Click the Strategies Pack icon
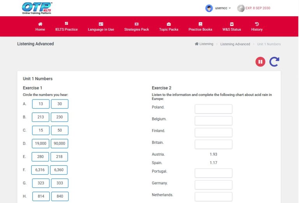 coord(137,24)
